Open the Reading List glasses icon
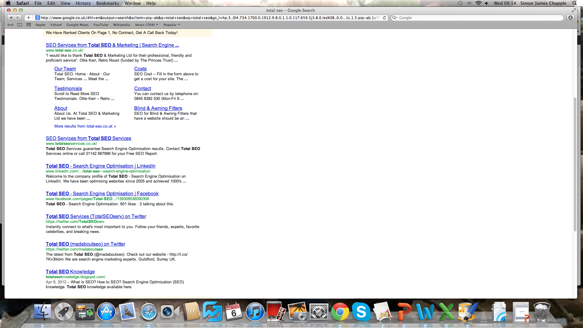 point(11,25)
